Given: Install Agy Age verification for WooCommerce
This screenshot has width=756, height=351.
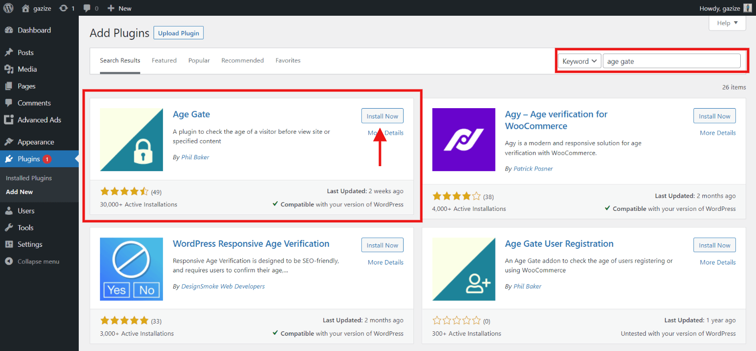Looking at the screenshot, I should click(x=715, y=116).
